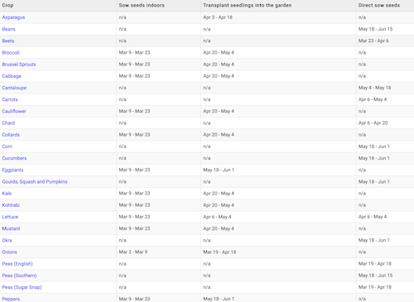Viewport: 414px width, 302px height.
Task: Open the Asparagus crop link
Action: pyautogui.click(x=13, y=17)
